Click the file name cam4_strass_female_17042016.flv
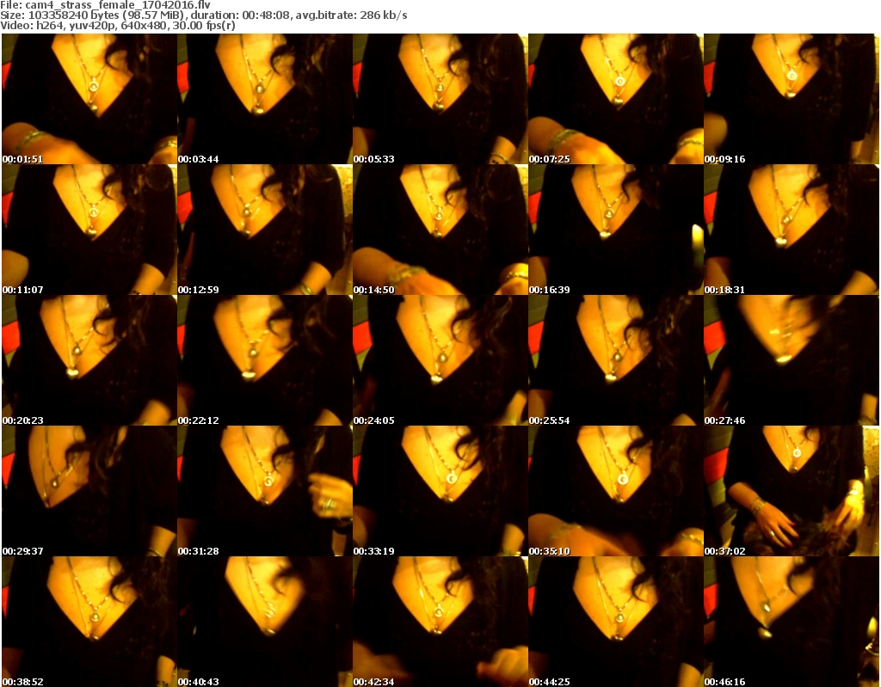881x687 pixels. [x=118, y=5]
